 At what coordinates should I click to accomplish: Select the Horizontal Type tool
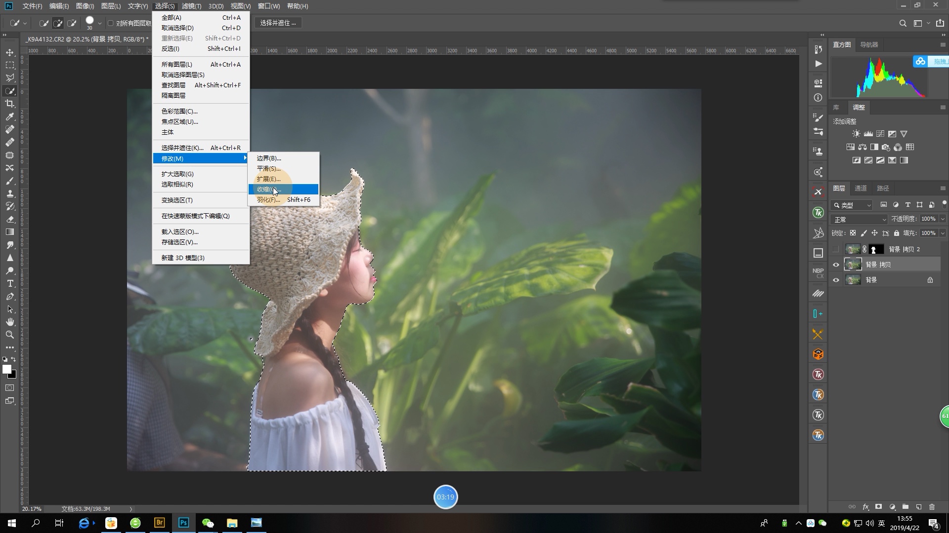(10, 284)
